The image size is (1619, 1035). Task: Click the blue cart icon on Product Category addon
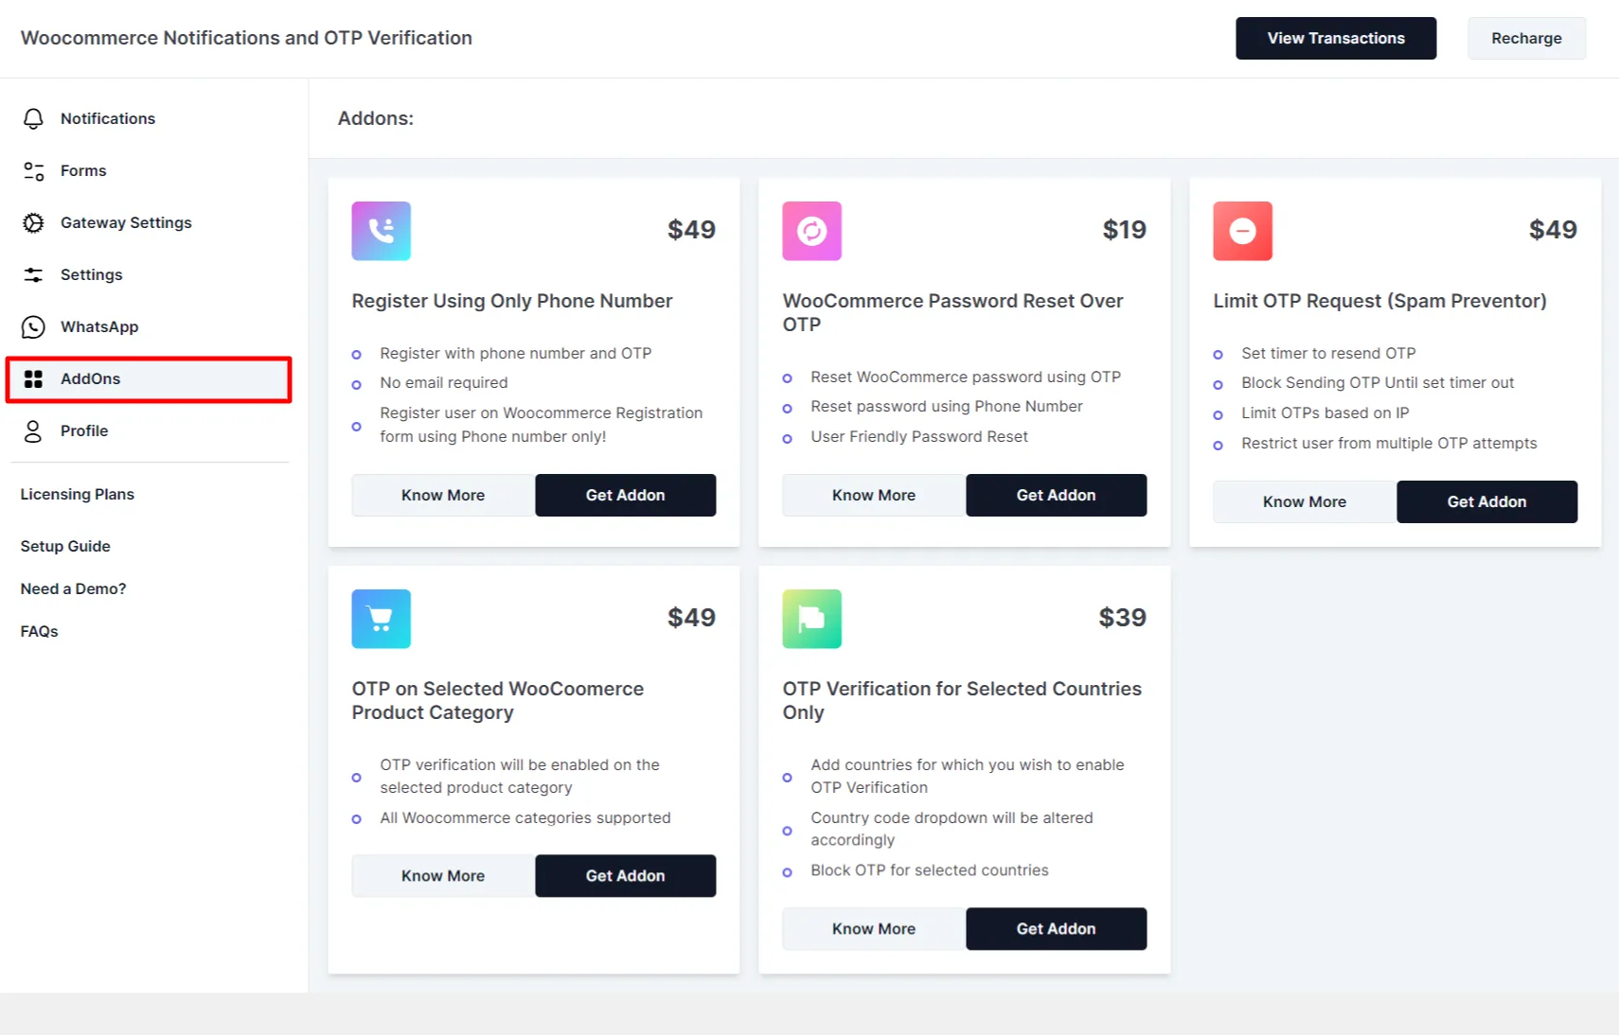coord(381,619)
